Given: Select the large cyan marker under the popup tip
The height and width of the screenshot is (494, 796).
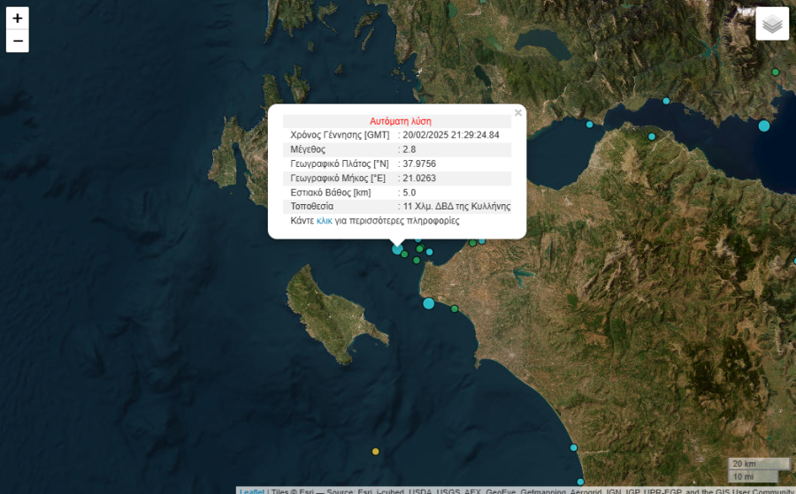Looking at the screenshot, I should pos(397,249).
